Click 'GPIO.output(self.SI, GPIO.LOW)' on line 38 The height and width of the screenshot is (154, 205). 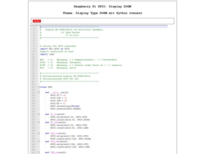[x=69, y=128]
